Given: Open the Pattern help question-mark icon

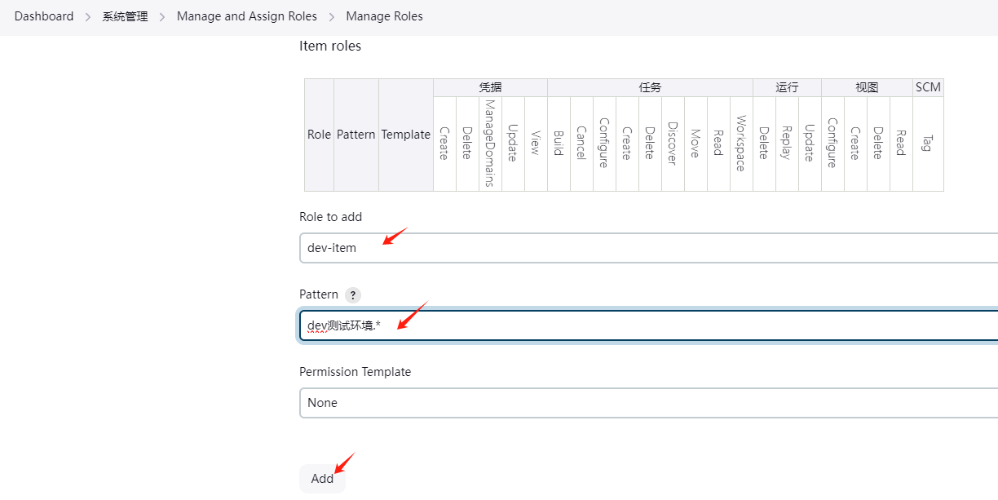Looking at the screenshot, I should click(x=352, y=295).
